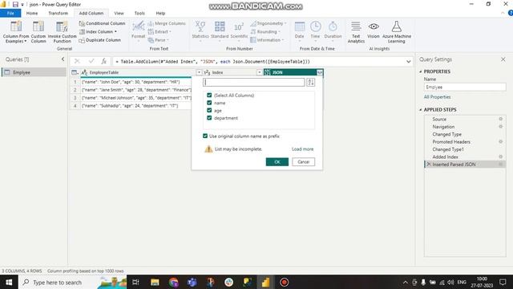Screen dimensions: 513x289
Task: Open the Format text tool
Action: tap(138, 31)
